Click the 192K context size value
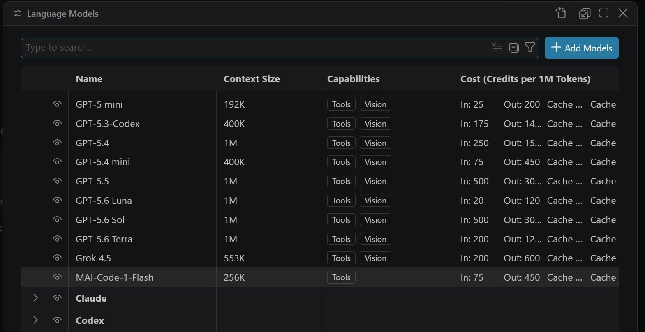The width and height of the screenshot is (645, 332). click(234, 104)
